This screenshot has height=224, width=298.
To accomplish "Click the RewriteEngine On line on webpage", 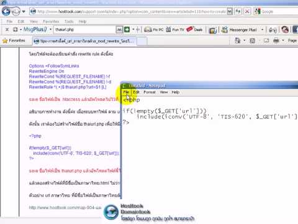I will tap(47, 72).
